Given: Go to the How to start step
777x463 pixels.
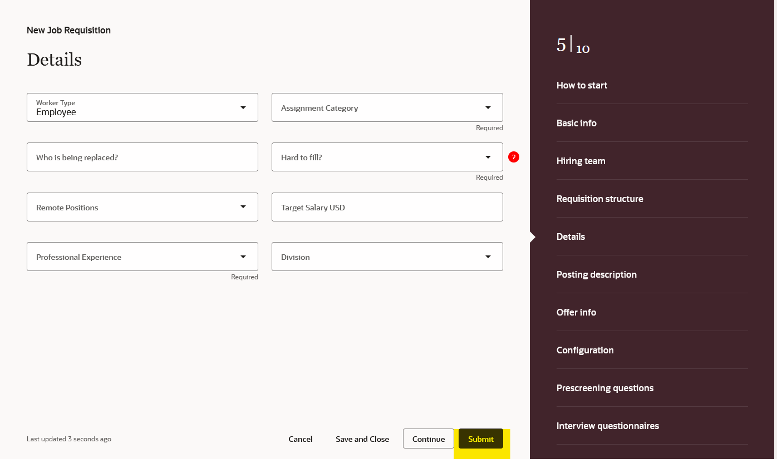Looking at the screenshot, I should point(582,85).
